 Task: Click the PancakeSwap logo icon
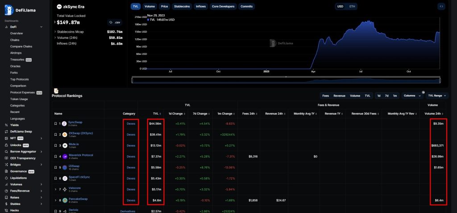65,200
